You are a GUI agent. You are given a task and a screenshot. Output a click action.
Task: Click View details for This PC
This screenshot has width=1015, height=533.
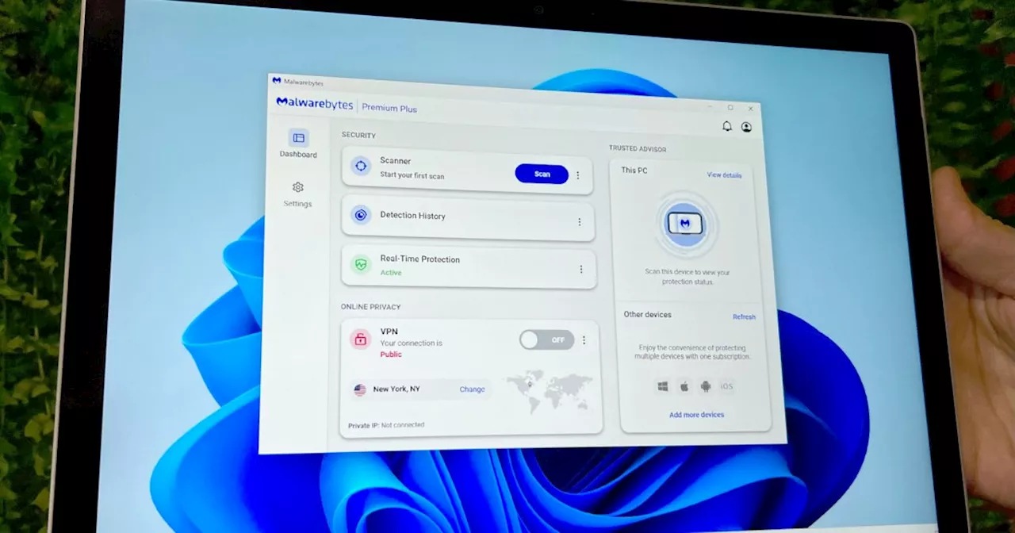(724, 175)
